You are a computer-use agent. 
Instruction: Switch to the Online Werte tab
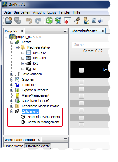14,146
